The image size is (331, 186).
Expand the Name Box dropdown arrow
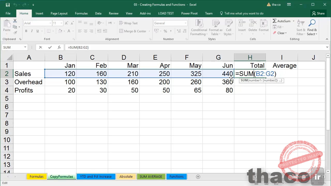[25, 47]
